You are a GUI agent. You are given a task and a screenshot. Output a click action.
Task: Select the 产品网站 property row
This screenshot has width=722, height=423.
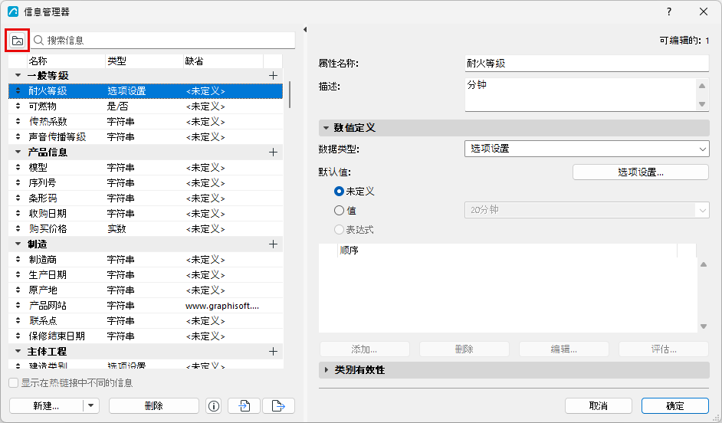coord(146,306)
